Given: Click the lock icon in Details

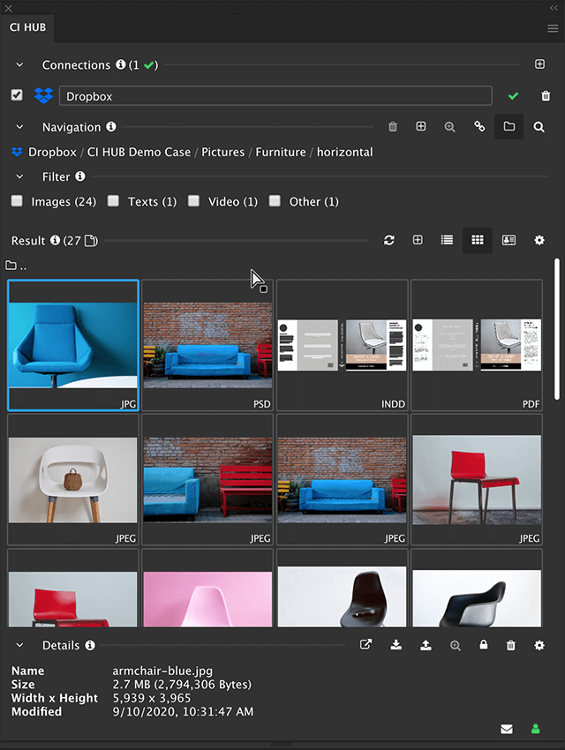Looking at the screenshot, I should click(x=483, y=646).
